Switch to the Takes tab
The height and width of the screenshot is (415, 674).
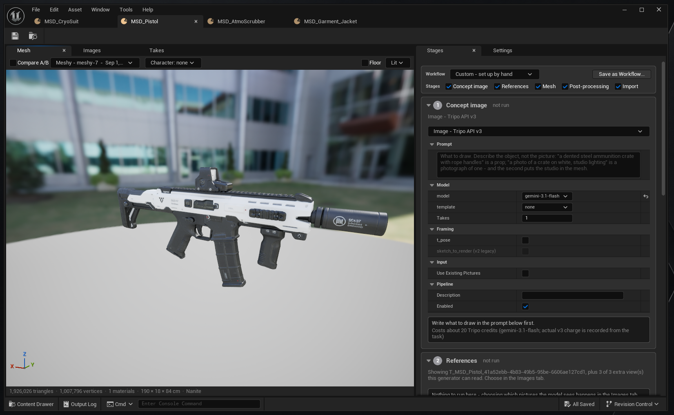coord(156,51)
